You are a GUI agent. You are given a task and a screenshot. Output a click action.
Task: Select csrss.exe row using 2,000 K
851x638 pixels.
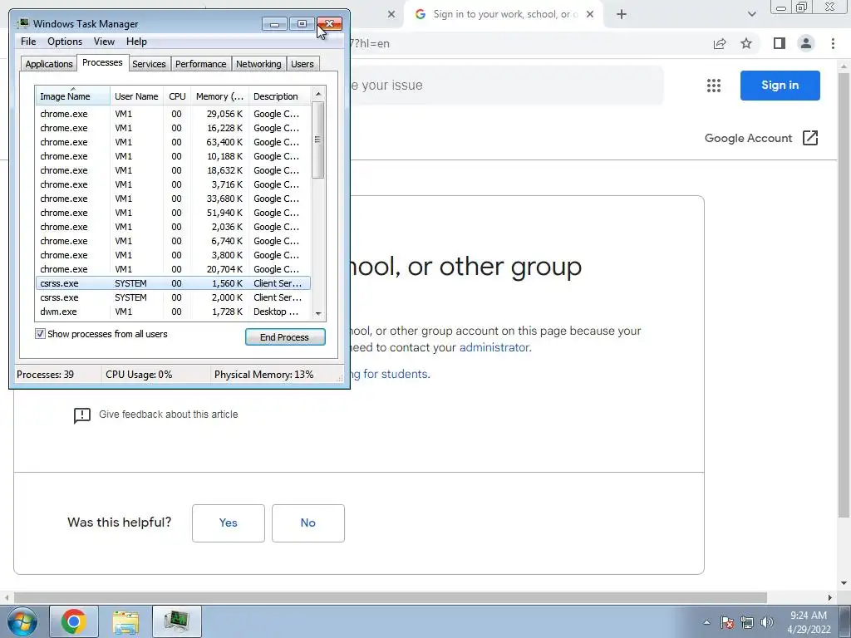pyautogui.click(x=173, y=297)
